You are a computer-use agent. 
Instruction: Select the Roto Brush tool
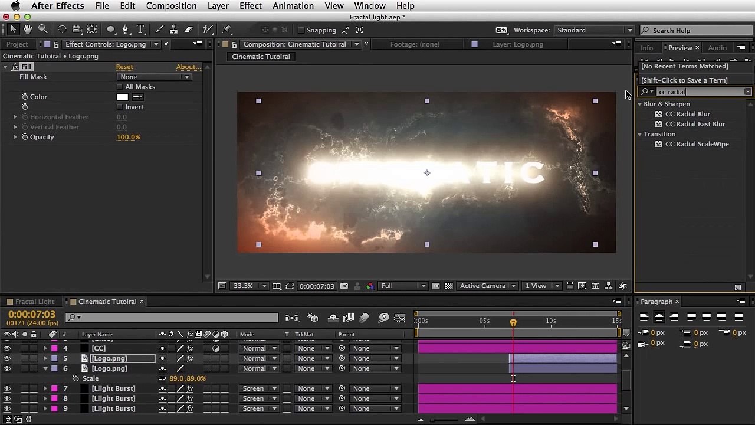click(208, 29)
